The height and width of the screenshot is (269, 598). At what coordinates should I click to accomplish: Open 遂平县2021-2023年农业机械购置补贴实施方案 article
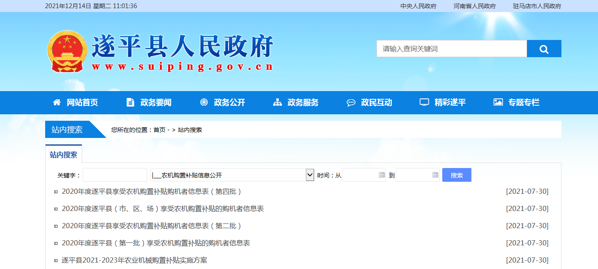tap(135, 260)
